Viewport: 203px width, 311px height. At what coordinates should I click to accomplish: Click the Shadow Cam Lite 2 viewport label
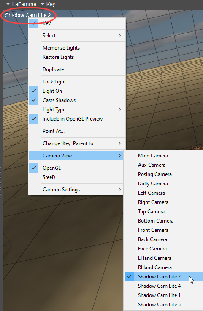[x=28, y=15]
